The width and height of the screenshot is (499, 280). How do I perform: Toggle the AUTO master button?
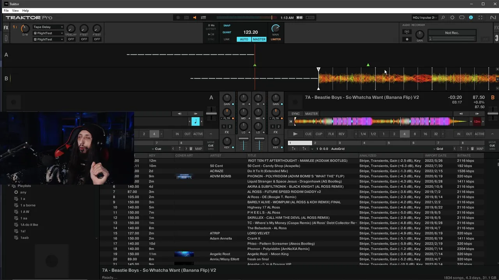244,39
